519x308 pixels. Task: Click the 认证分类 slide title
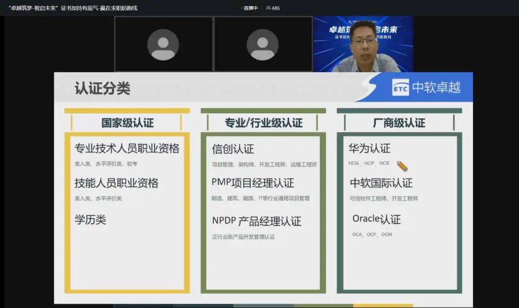click(x=102, y=88)
